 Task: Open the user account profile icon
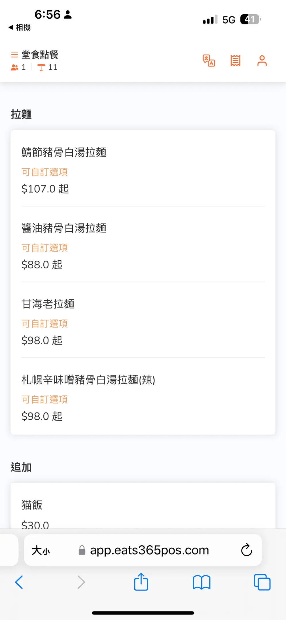click(x=262, y=61)
